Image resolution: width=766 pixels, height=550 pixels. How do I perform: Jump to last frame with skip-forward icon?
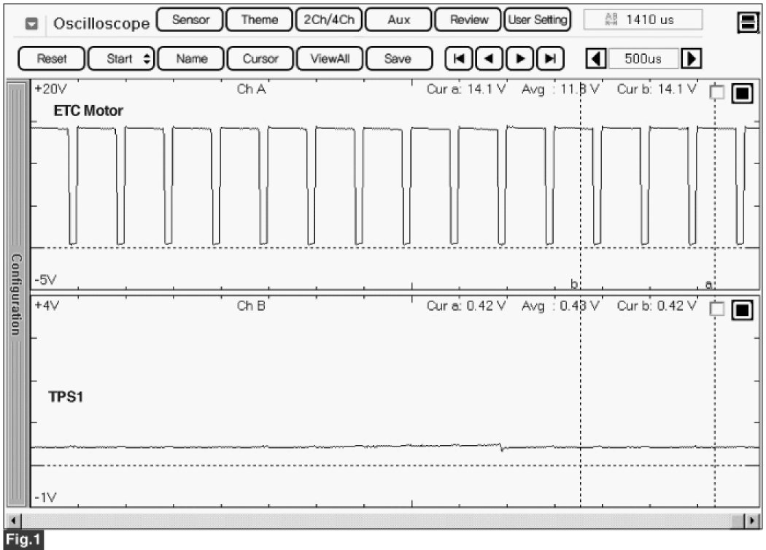[551, 58]
